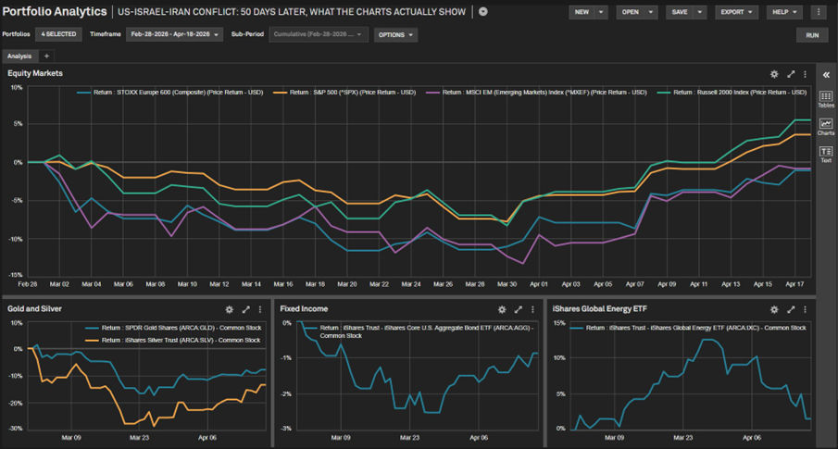
Task: Expand the Equity Markets chart to fullscreen
Action: (x=791, y=74)
